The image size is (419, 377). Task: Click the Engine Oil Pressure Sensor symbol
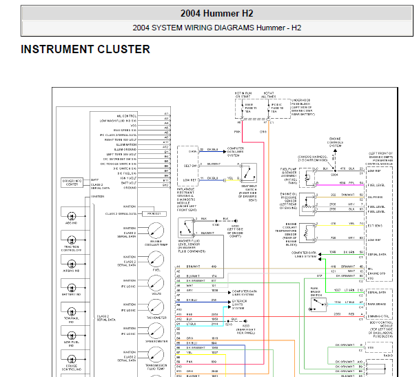click(x=307, y=204)
